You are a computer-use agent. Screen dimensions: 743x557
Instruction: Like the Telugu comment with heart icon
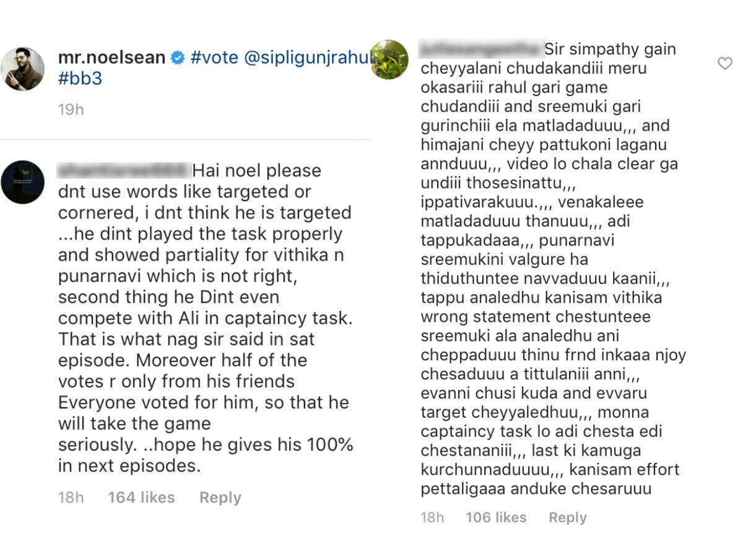click(x=724, y=63)
